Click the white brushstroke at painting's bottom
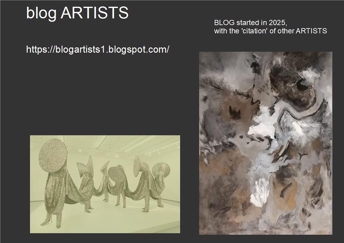Image resolution: width=344 pixels, height=243 pixels. pyautogui.click(x=260, y=193)
